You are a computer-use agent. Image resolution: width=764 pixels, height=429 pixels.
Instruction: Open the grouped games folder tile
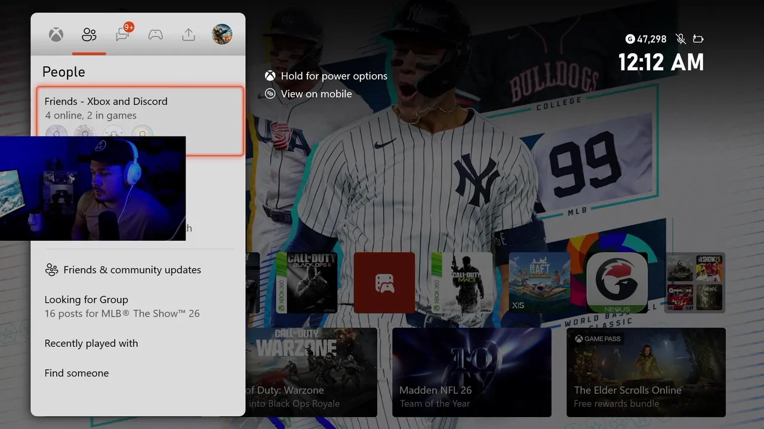(695, 282)
